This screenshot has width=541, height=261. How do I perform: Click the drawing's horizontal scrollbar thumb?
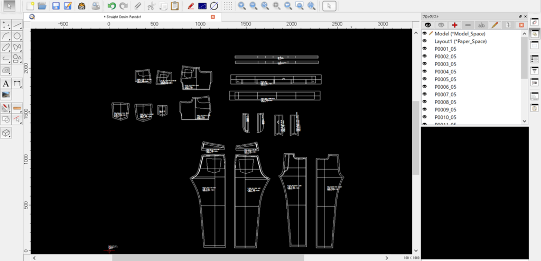(x=208, y=258)
